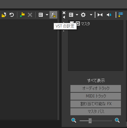Image resolution: width=127 pixels, height=128 pixels.
Task: Insert a bus with blue plus icon
Action: 121,15
